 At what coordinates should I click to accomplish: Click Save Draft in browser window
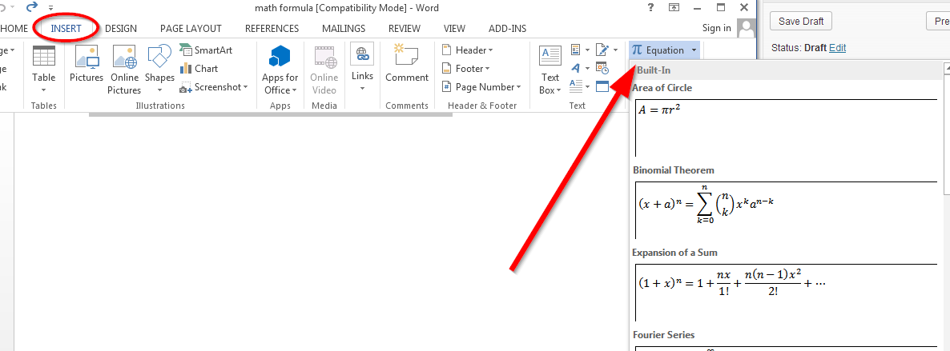[x=801, y=21]
